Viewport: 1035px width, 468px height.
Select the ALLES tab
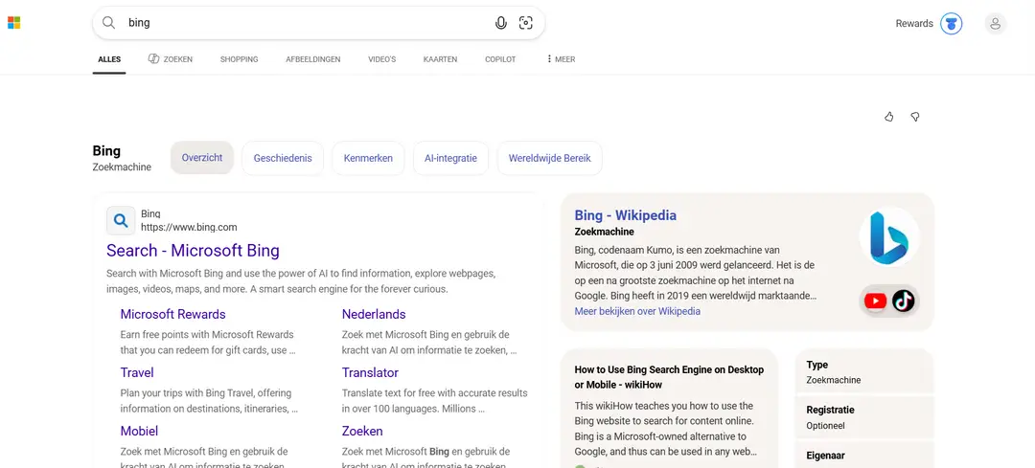tap(109, 59)
